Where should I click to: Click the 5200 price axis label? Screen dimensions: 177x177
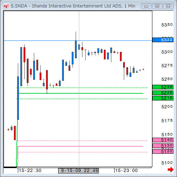coord(167,107)
